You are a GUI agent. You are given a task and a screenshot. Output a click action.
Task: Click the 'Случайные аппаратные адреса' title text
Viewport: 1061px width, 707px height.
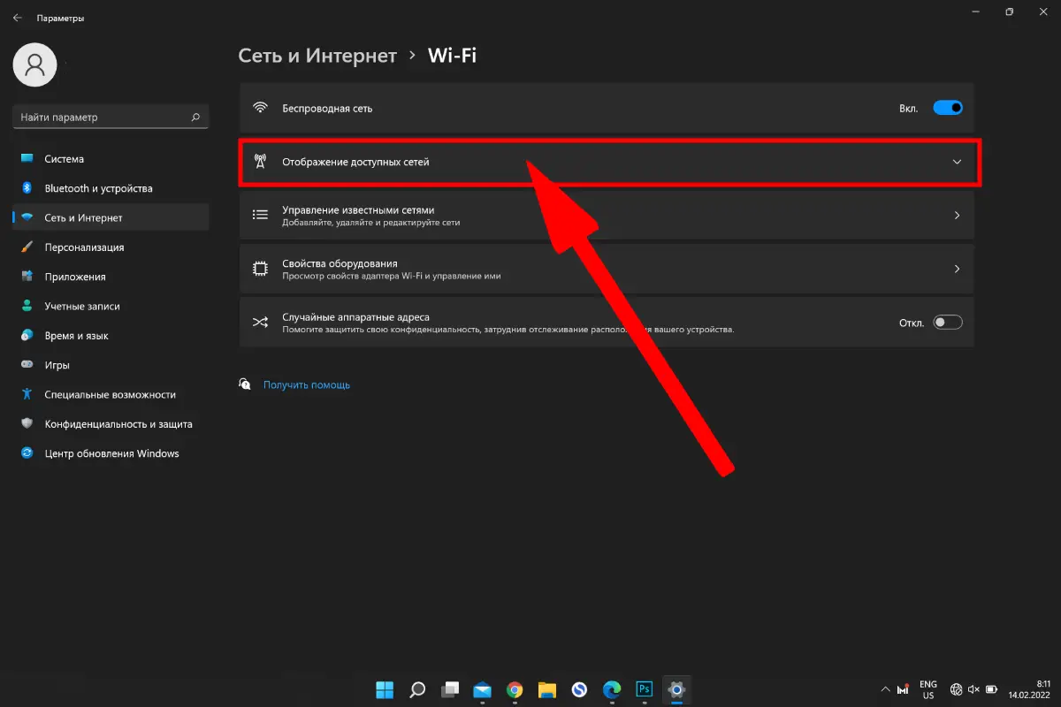click(355, 316)
